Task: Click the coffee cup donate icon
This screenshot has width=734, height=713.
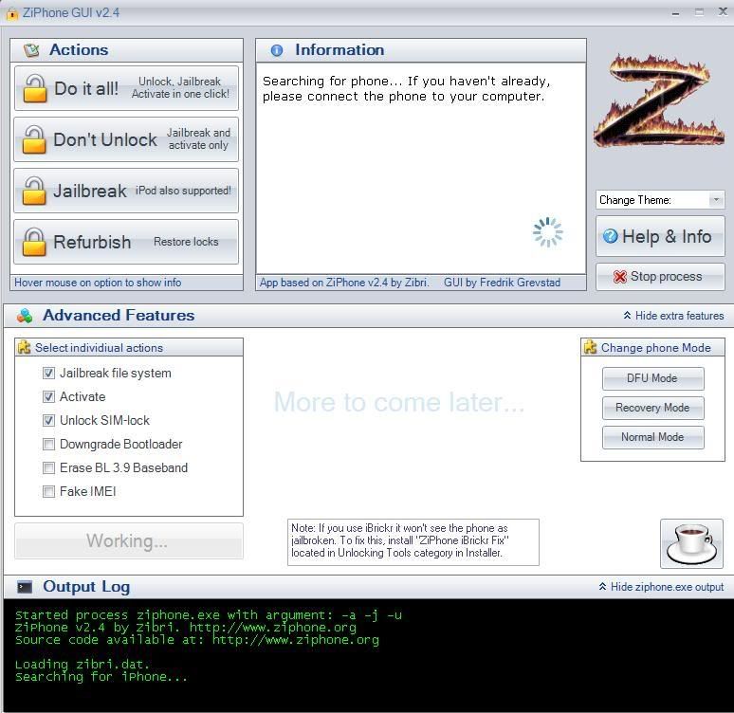Action: click(x=691, y=543)
